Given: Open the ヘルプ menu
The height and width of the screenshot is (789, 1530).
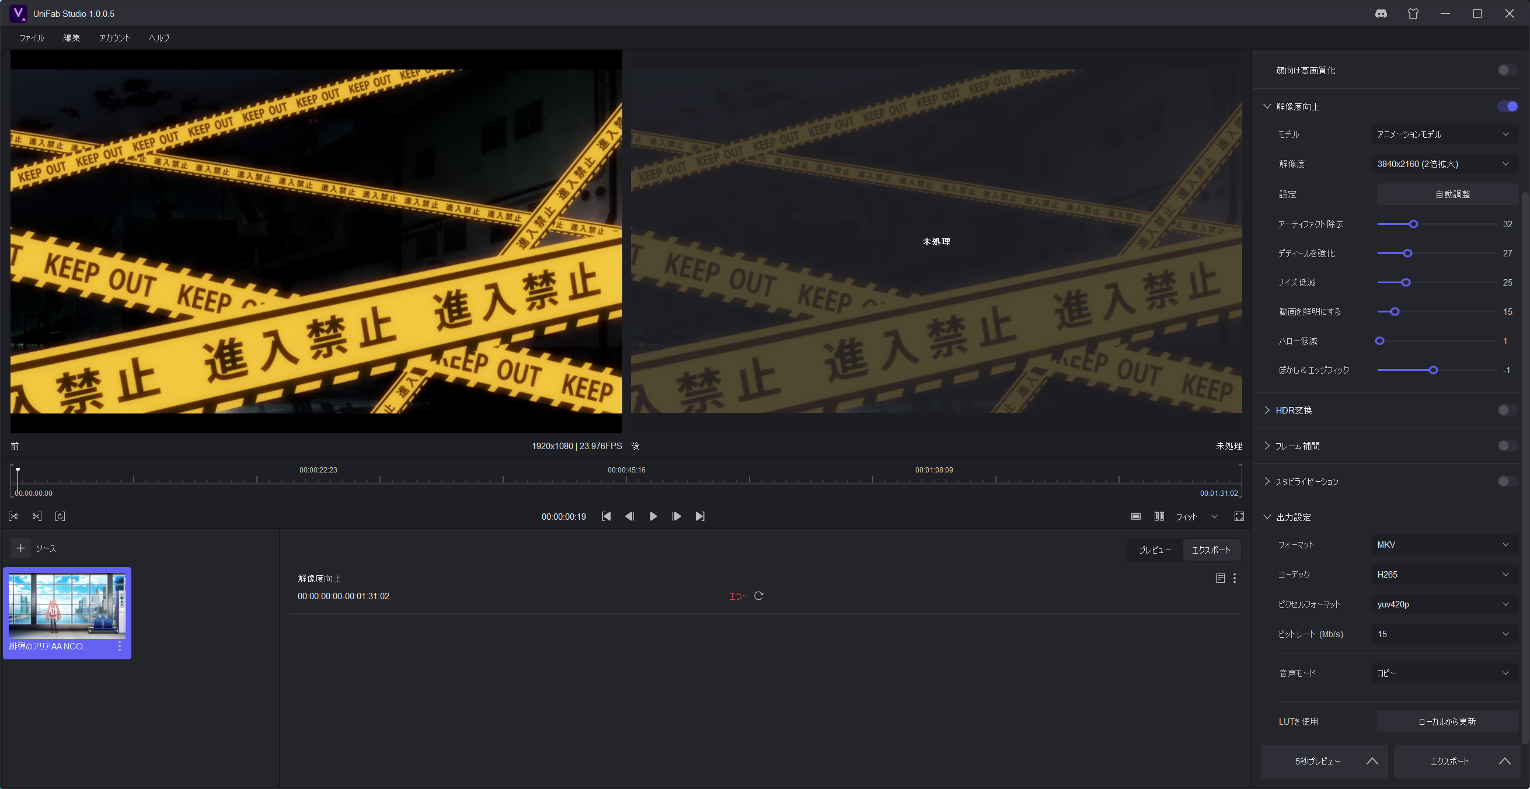Looking at the screenshot, I should coord(159,37).
